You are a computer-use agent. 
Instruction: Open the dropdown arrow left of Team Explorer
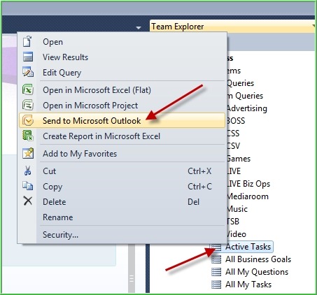click(139, 28)
